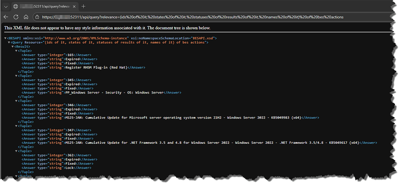Collapse the Query Resource node
Screen dimensions: 402x186
(9, 42)
